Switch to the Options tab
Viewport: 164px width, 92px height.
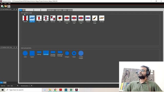pyautogui.click(x=65, y=10)
